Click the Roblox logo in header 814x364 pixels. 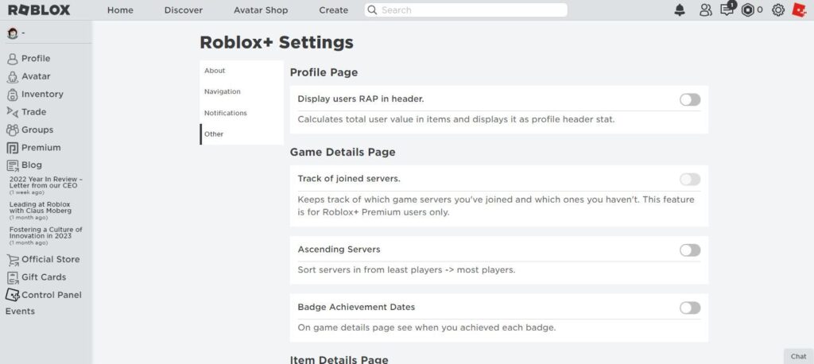(x=39, y=10)
